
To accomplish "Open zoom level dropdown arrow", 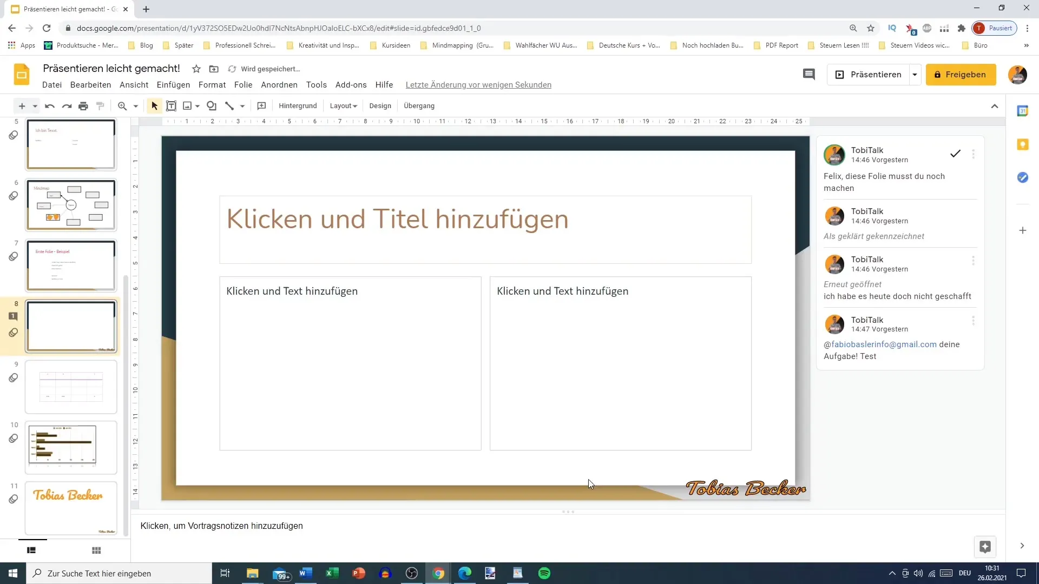I will click(136, 106).
